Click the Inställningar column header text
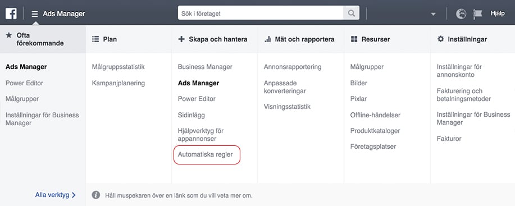 point(467,39)
